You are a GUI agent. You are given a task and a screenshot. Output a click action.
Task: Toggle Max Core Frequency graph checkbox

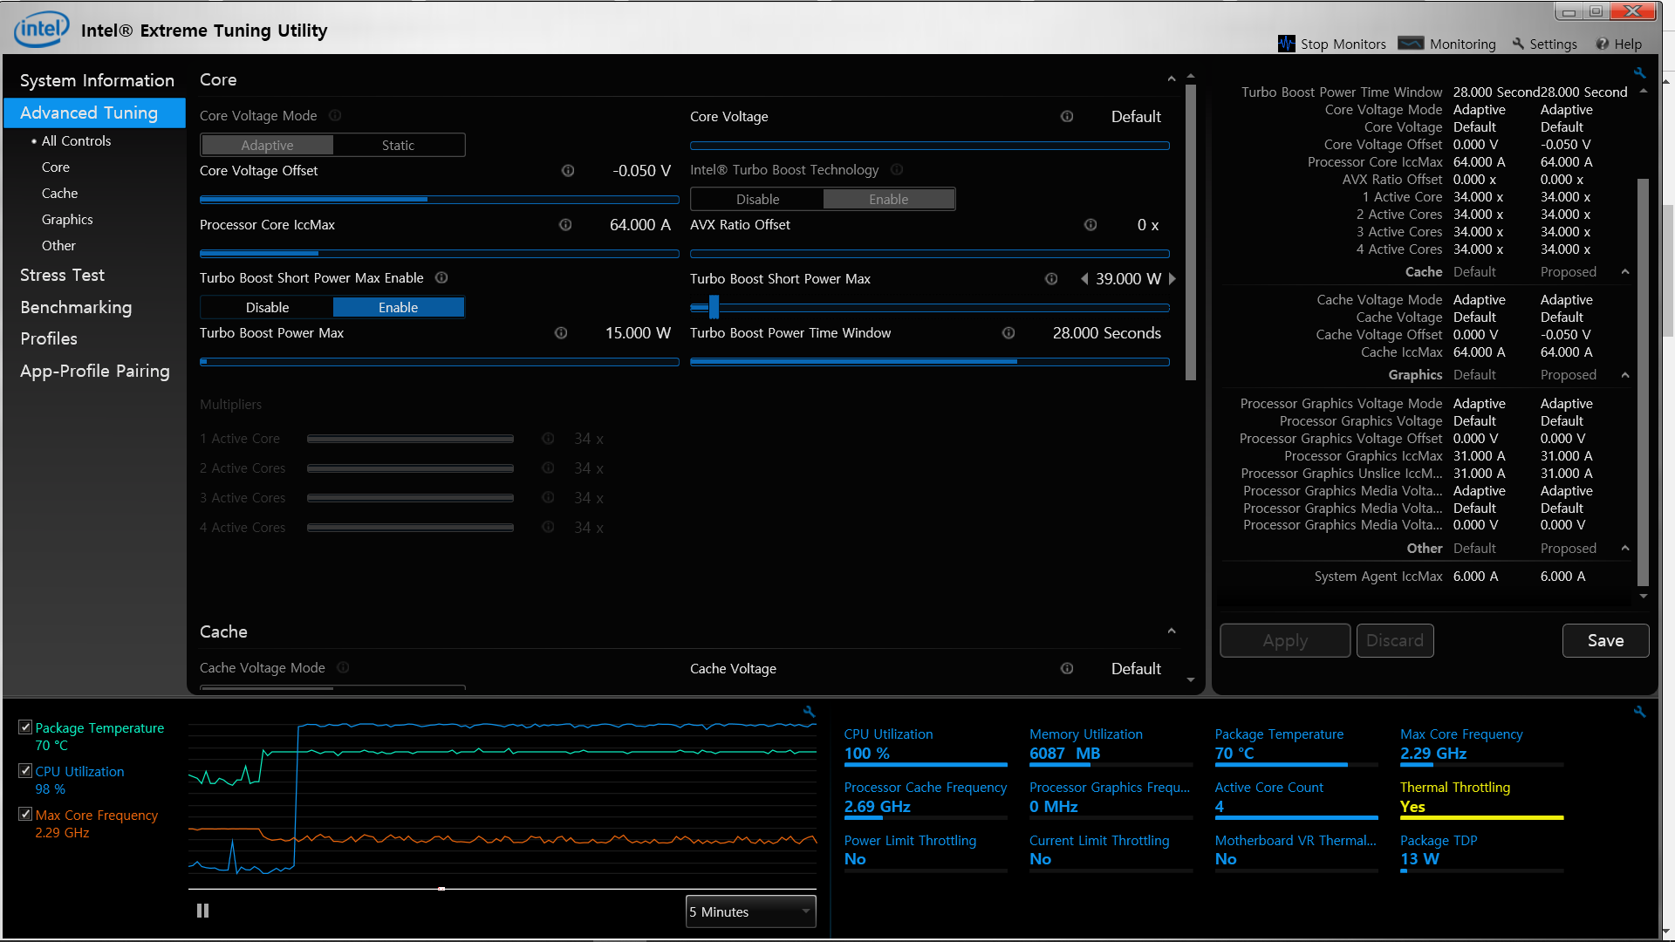coord(25,814)
